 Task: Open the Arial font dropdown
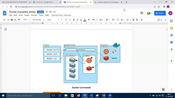point(53,20)
